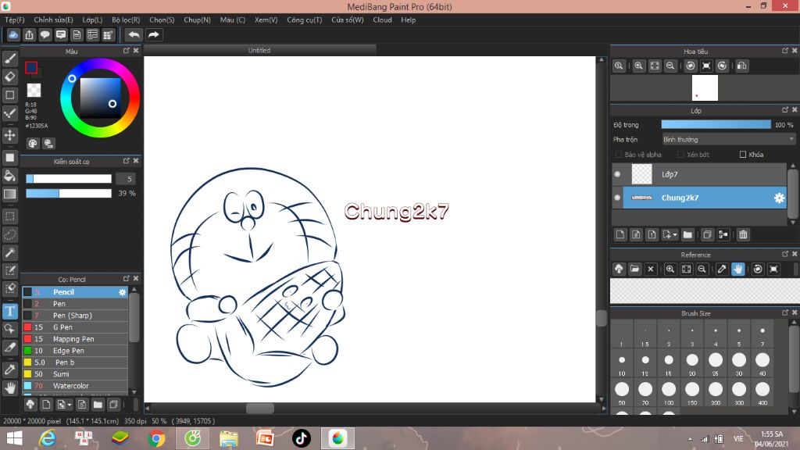Screen dimensions: 800x450
Task: Open the color palette icon in Màu panel
Action: point(33,144)
